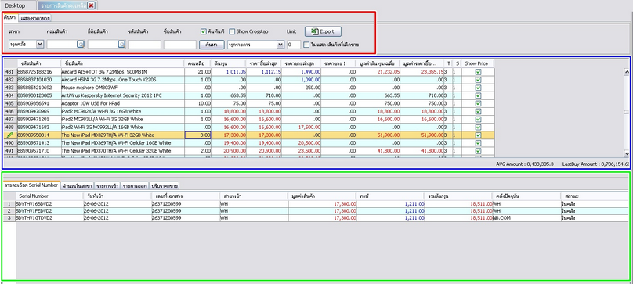This screenshot has width=633, height=284.
Task: Open the product group lookup icon
Action: 81,45
